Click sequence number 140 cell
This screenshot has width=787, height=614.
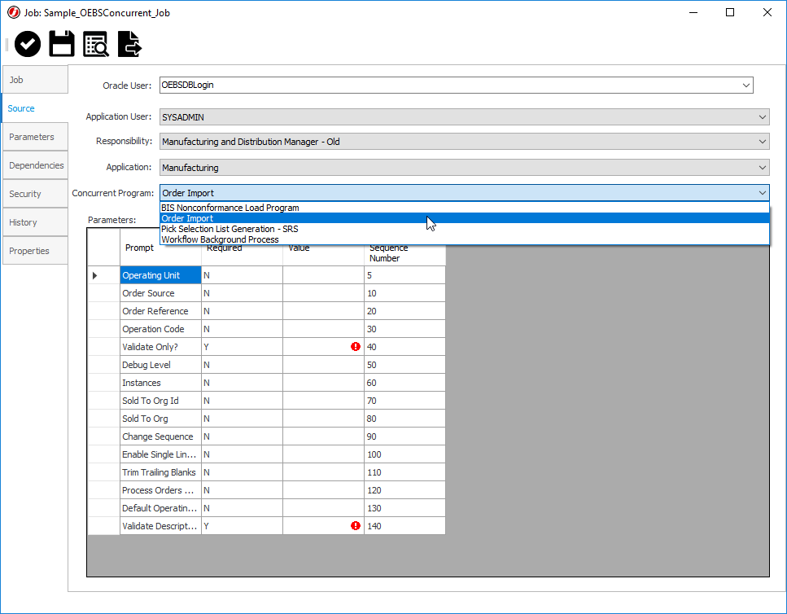404,526
